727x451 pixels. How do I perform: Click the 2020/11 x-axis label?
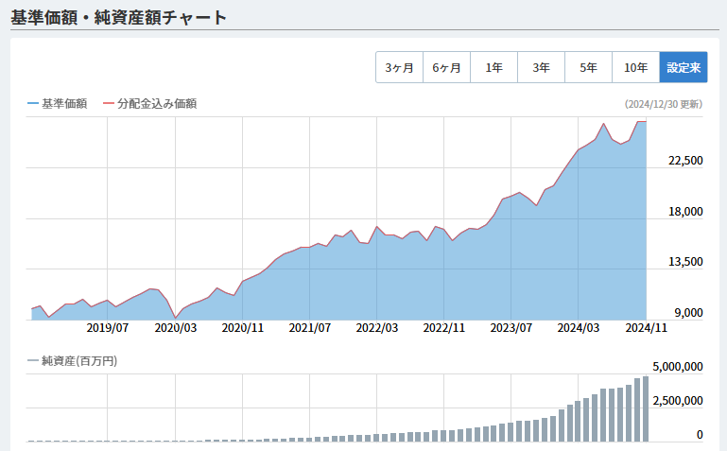pyautogui.click(x=242, y=328)
